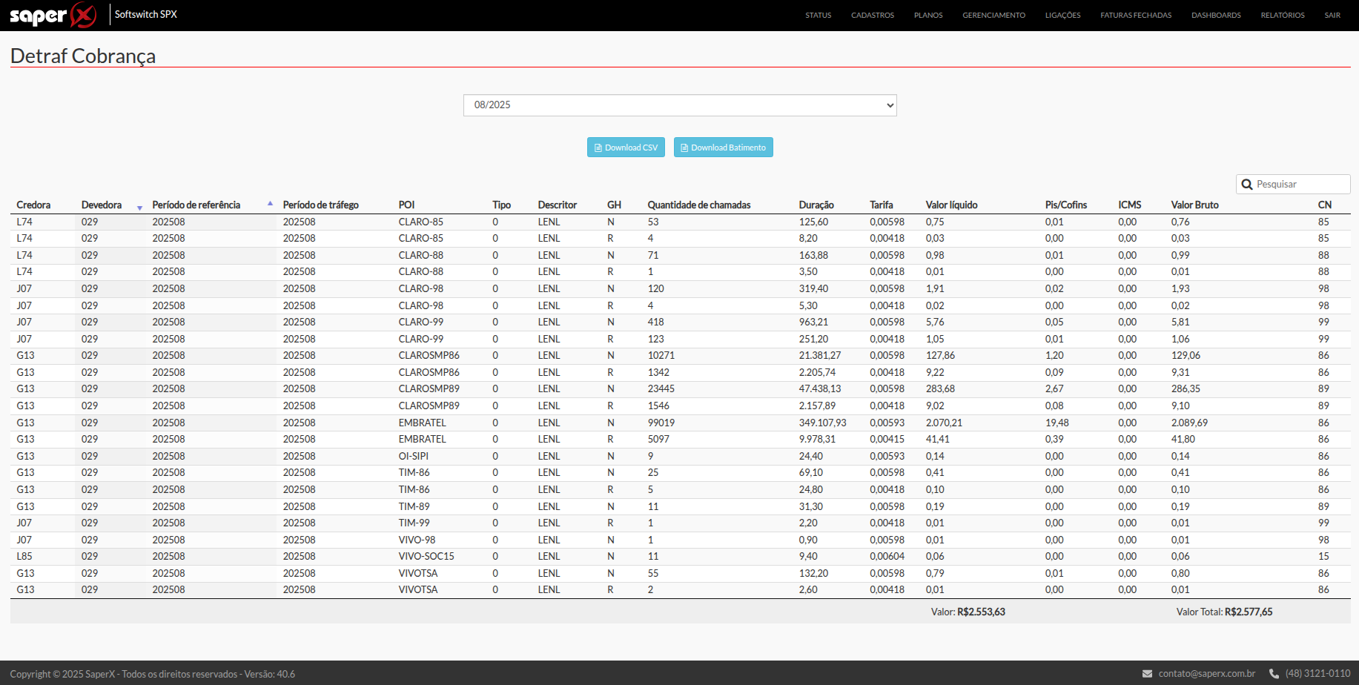Sort table by Quantidade de chamadas header
1359x685 pixels.
698,205
